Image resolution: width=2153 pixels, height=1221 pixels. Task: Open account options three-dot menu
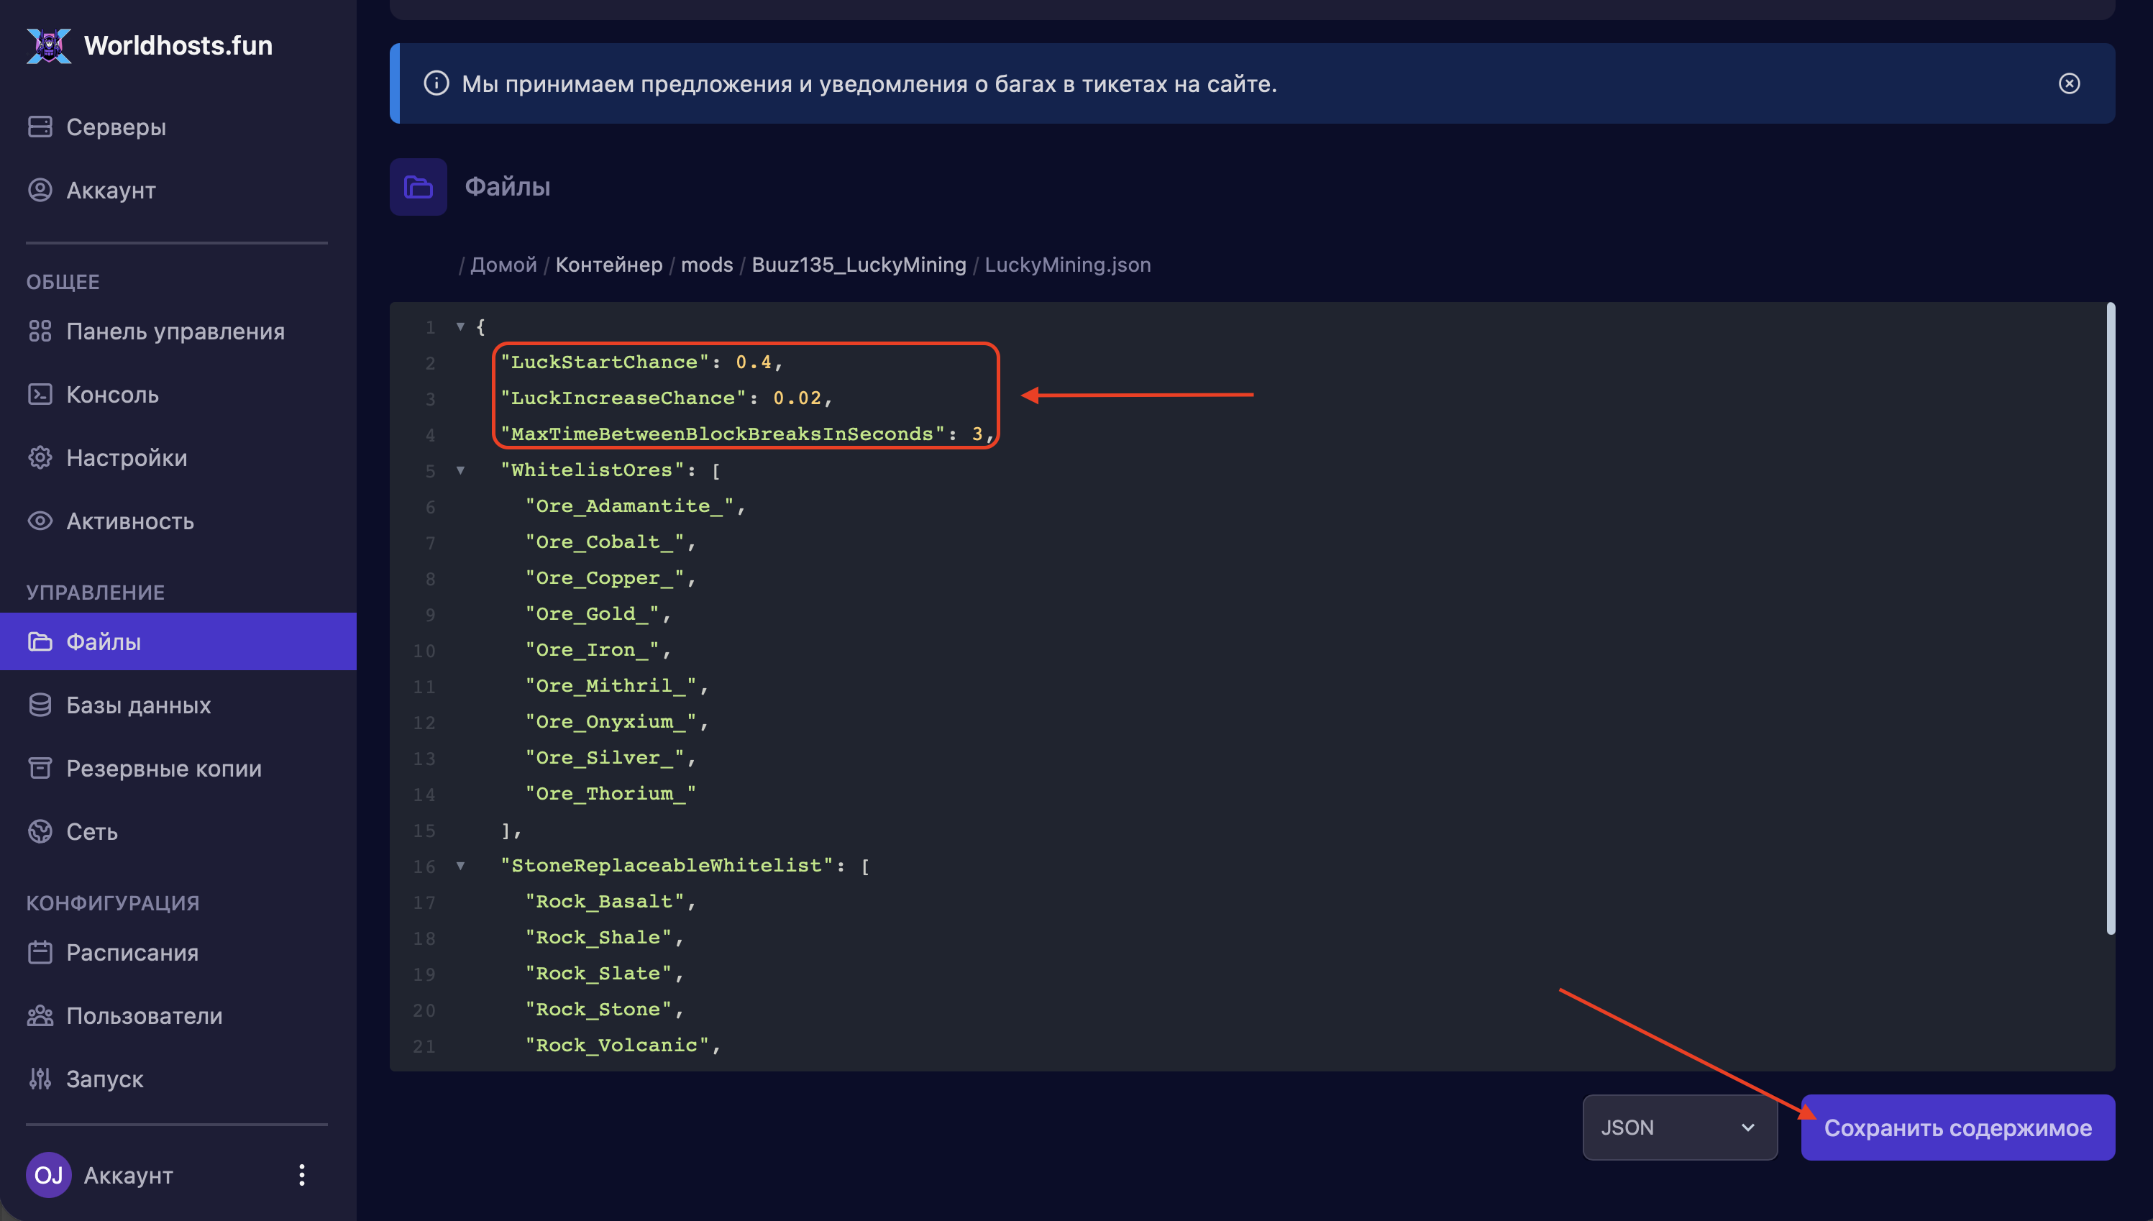[302, 1175]
